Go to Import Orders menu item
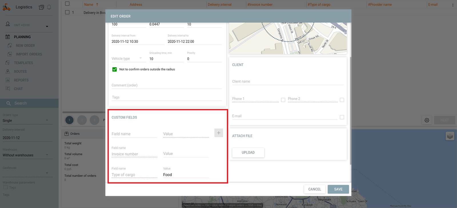Image resolution: width=457 pixels, height=208 pixels. (x=29, y=54)
